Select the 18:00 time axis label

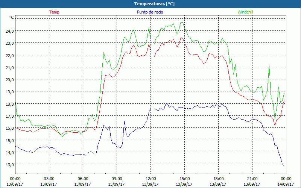(219, 179)
